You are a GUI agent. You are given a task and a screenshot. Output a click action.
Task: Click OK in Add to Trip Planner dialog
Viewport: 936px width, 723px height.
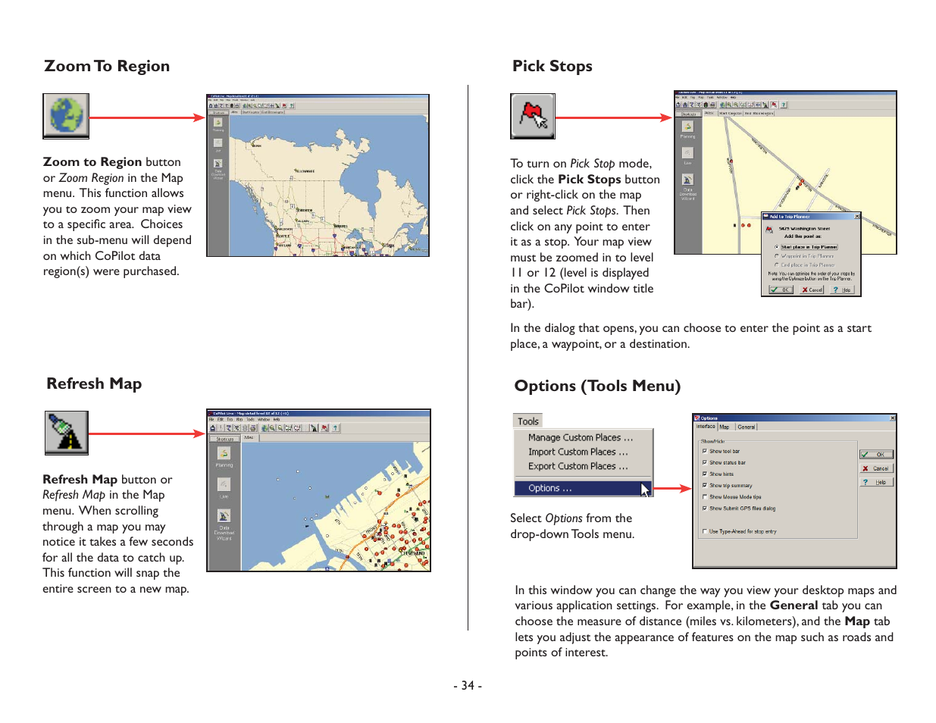[x=781, y=290]
